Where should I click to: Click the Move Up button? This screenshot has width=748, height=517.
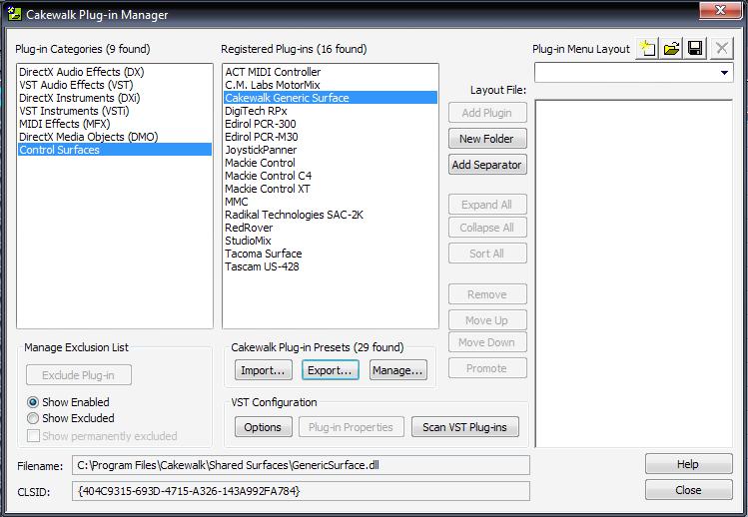[x=487, y=320]
